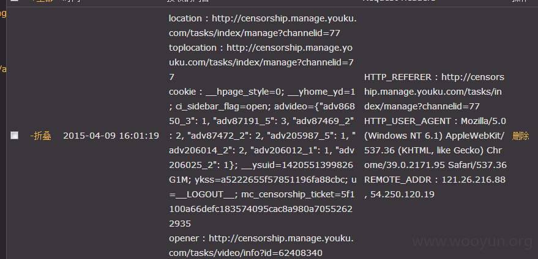Click the HTTP_REFERER value
Viewport: 538px width, 259px height.
coord(435,92)
